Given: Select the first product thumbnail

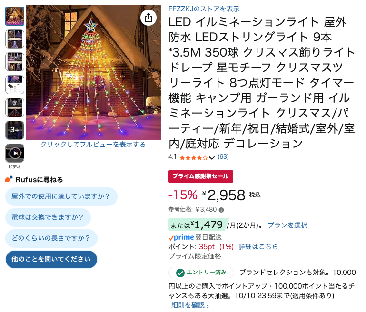Looking at the screenshot, I should point(15,16).
